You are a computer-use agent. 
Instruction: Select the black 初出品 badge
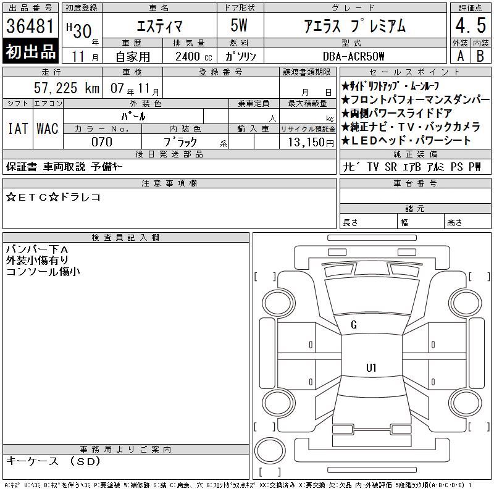tap(30, 51)
